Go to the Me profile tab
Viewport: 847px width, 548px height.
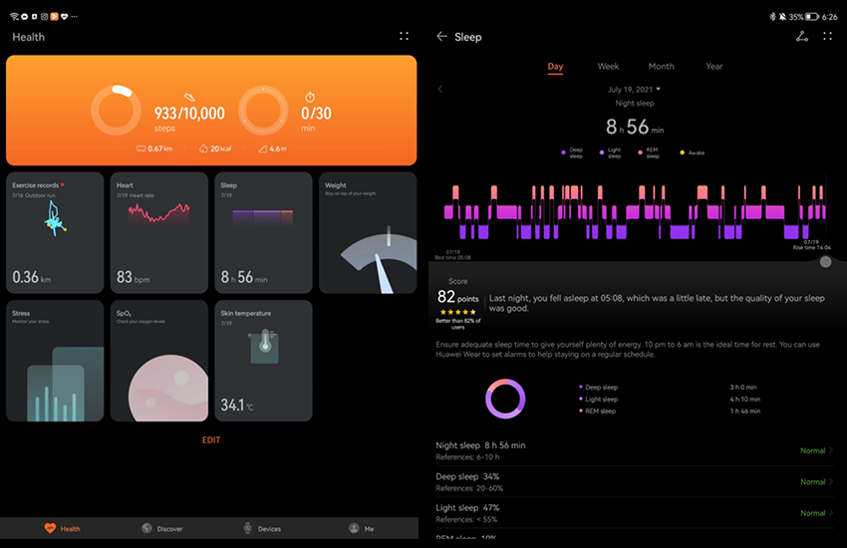pos(361,528)
